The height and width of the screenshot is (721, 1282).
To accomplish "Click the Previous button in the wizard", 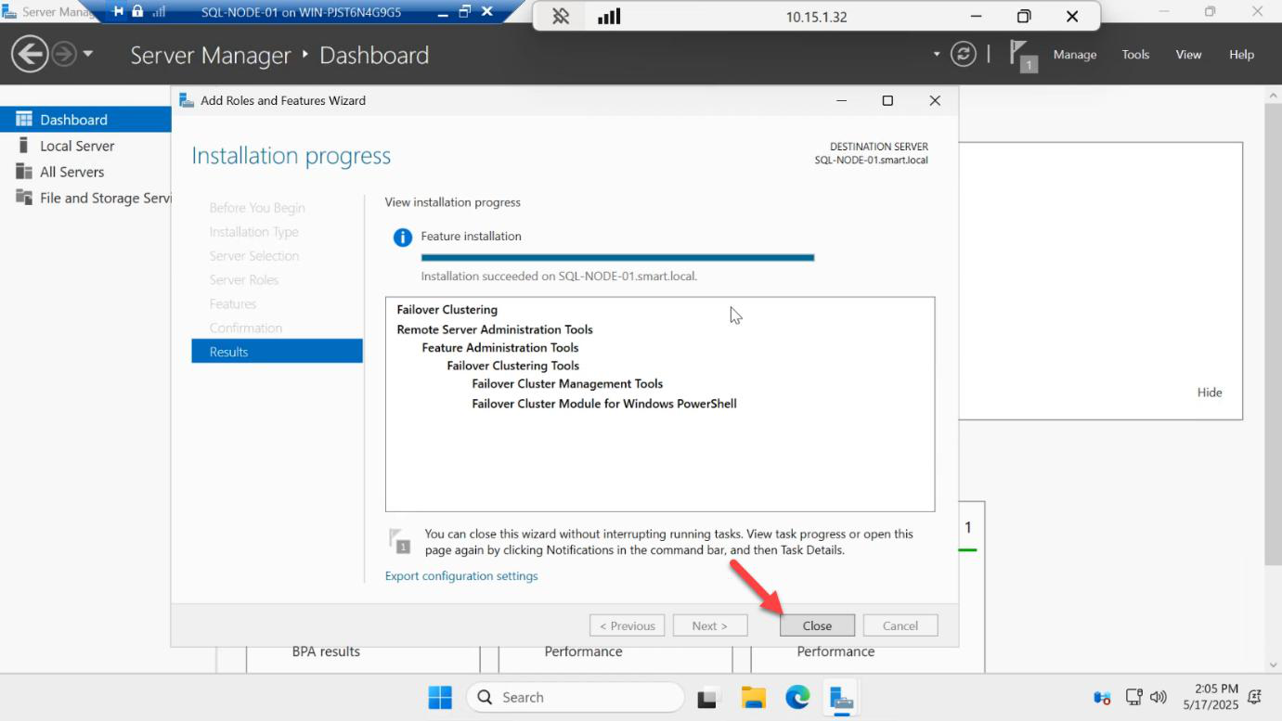I will tap(628, 625).
